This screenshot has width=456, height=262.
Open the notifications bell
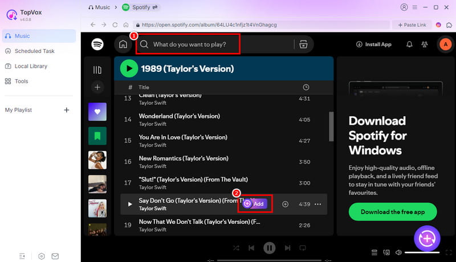(409, 44)
